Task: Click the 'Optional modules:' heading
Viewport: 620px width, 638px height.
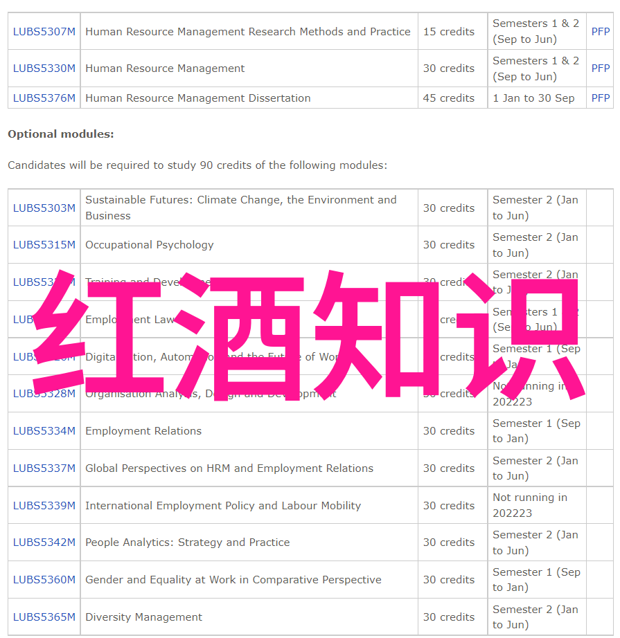Action: tap(61, 134)
